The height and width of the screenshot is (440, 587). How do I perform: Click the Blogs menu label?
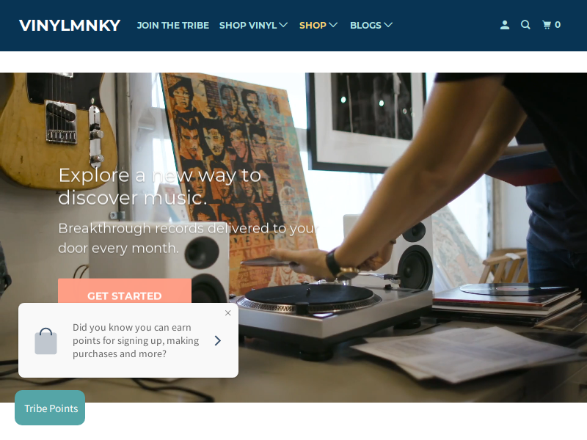click(x=365, y=26)
